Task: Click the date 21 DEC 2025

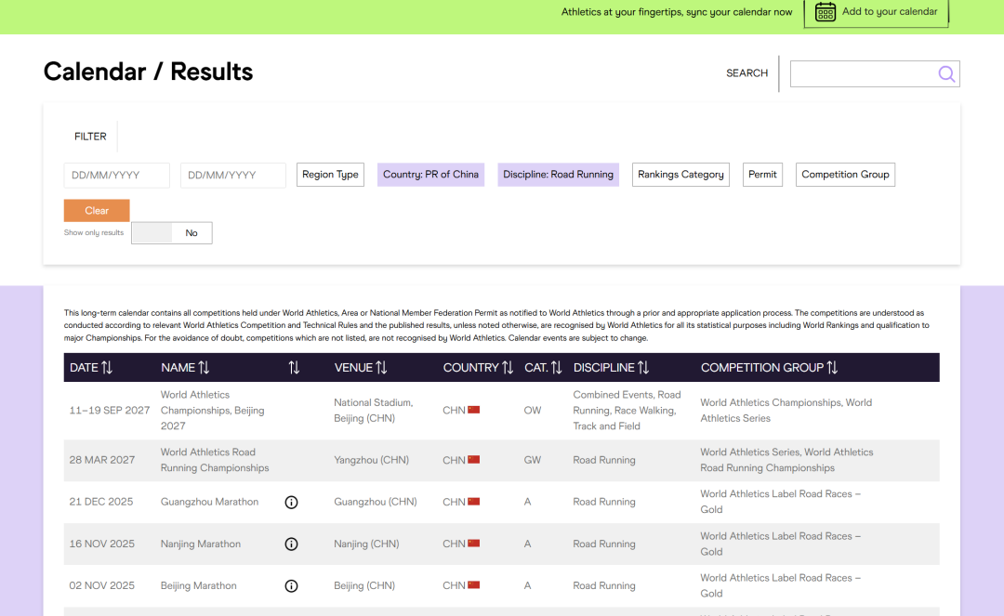Action: tap(101, 502)
